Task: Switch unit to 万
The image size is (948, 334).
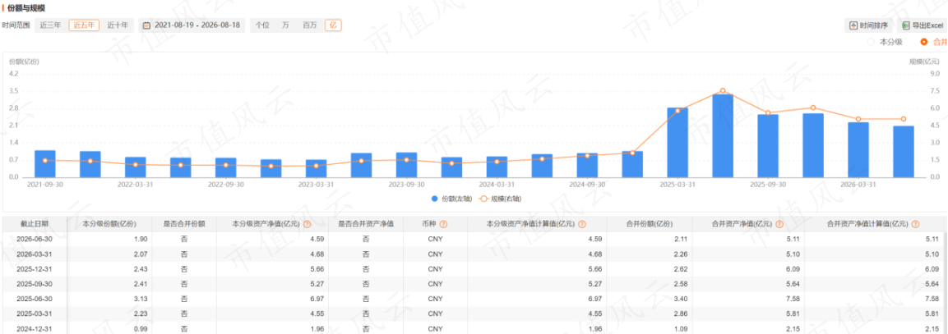Action: click(x=285, y=25)
